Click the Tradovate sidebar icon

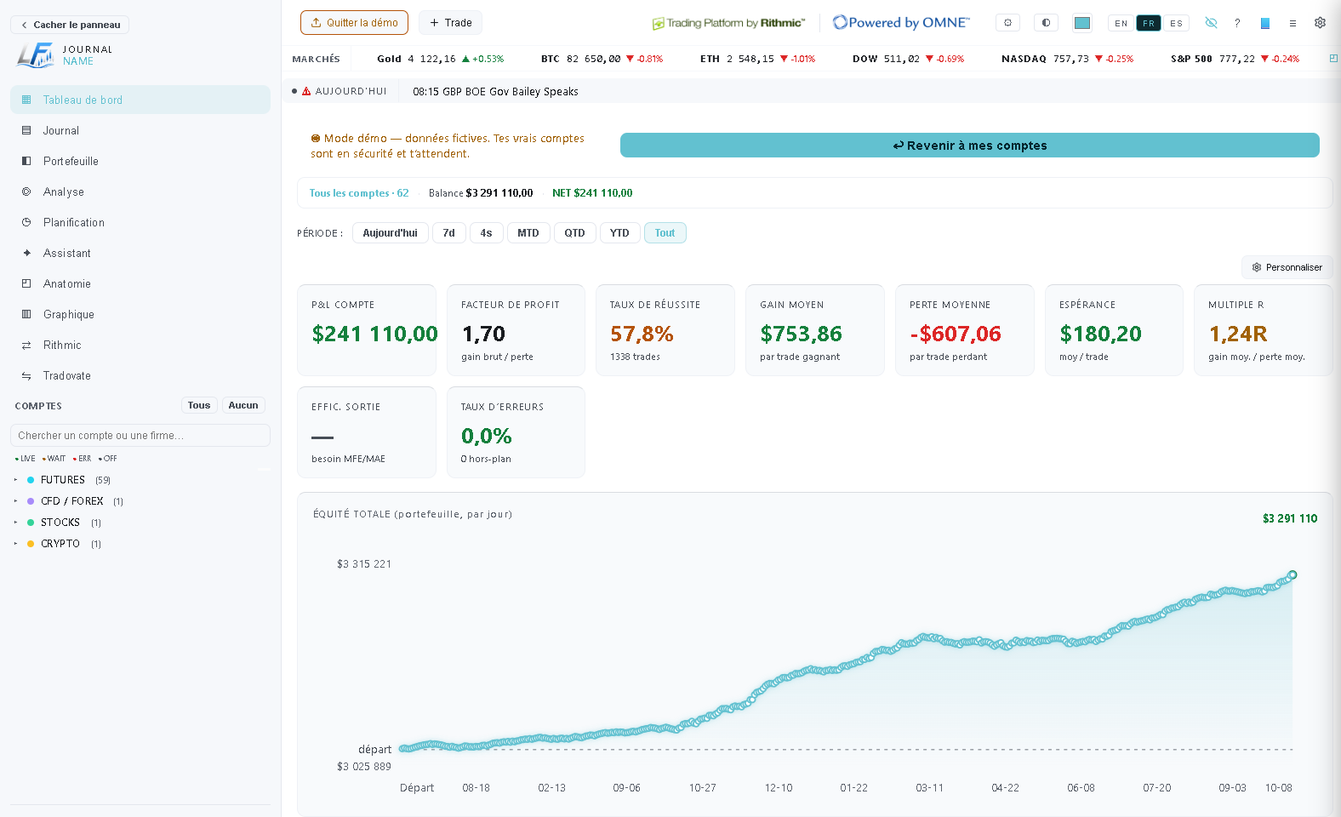[x=26, y=375]
